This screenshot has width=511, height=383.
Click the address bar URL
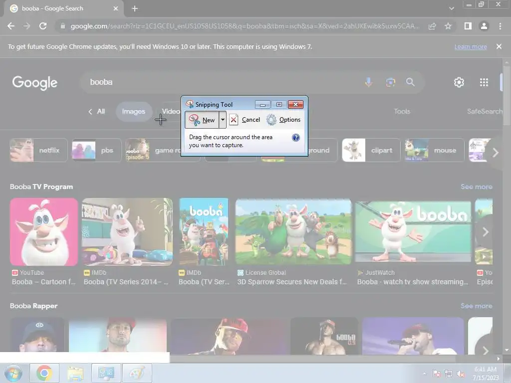245,26
